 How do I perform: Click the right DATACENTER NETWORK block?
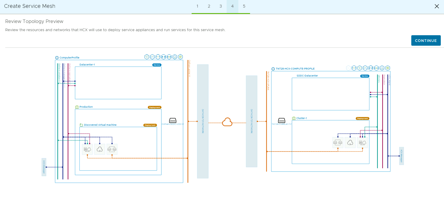(x=252, y=121)
